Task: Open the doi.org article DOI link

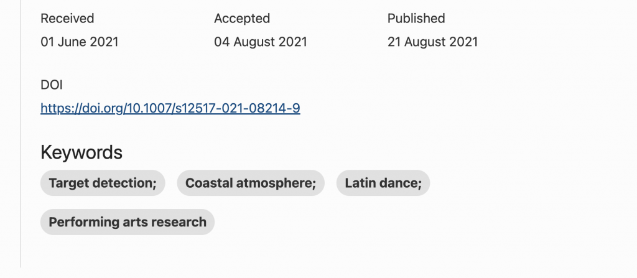Action: 170,108
